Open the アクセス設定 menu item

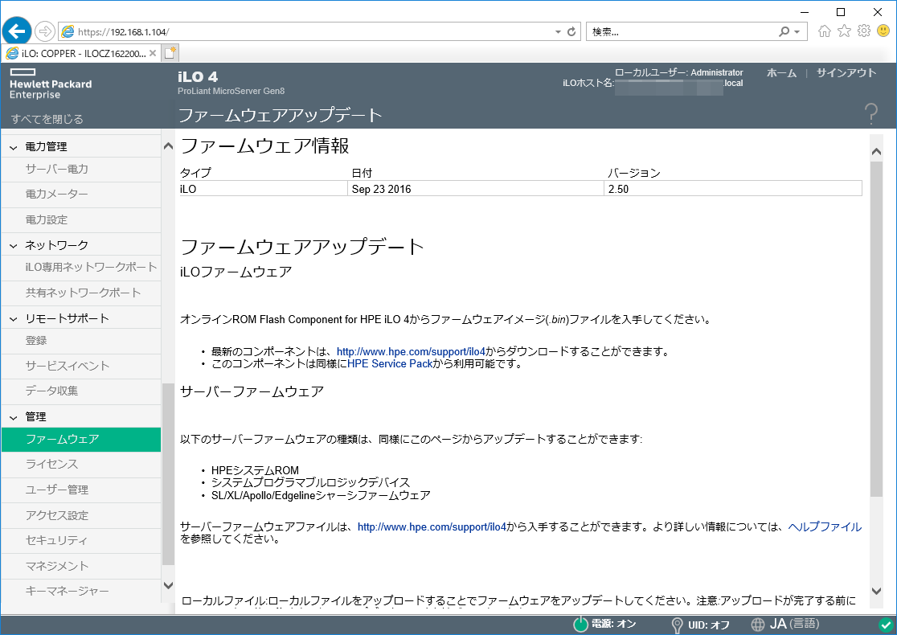pyautogui.click(x=81, y=515)
